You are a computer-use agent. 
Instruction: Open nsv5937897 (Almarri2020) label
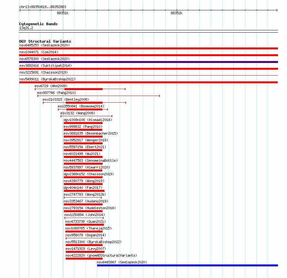(x=87, y=167)
